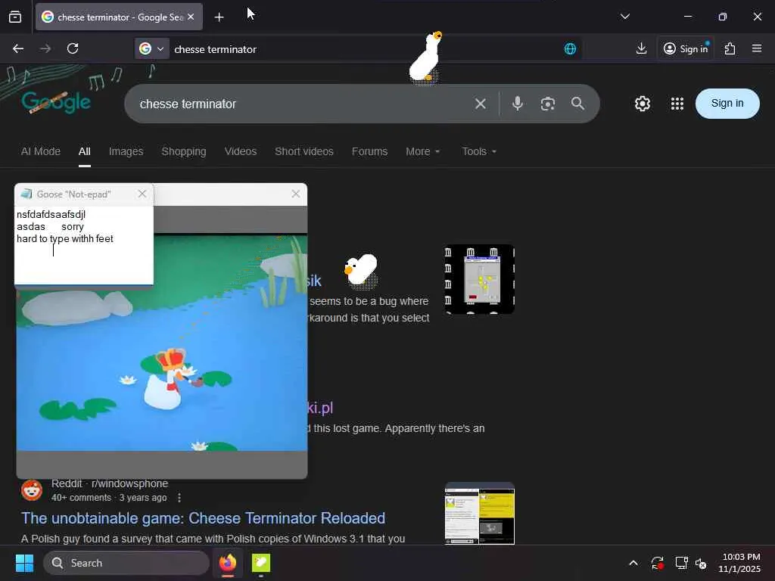The width and height of the screenshot is (775, 581).
Task: Click the Reddit site icon of the result
Action: (32, 490)
